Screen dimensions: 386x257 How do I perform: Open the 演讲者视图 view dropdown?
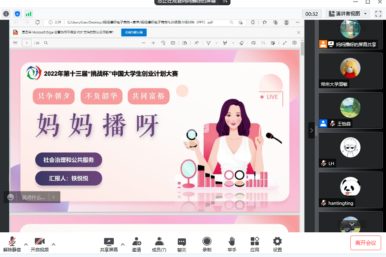click(347, 14)
